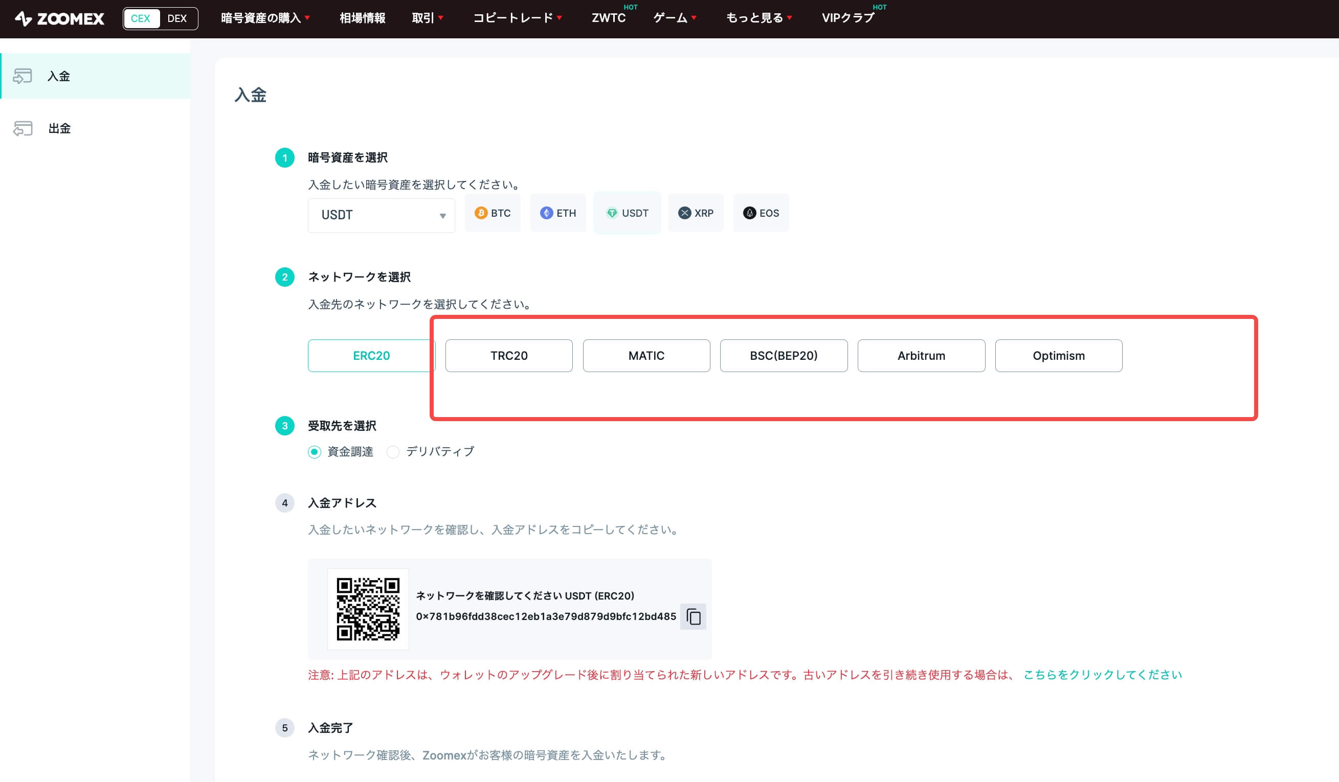The width and height of the screenshot is (1339, 782).
Task: Select 入金 in the sidebar
Action: 95,76
